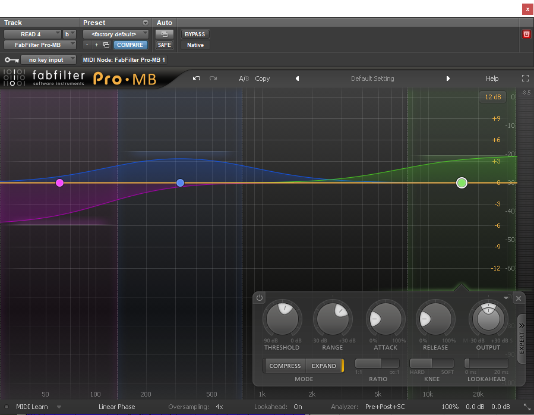Click the Knee slider
The image size is (534, 415).
431,363
